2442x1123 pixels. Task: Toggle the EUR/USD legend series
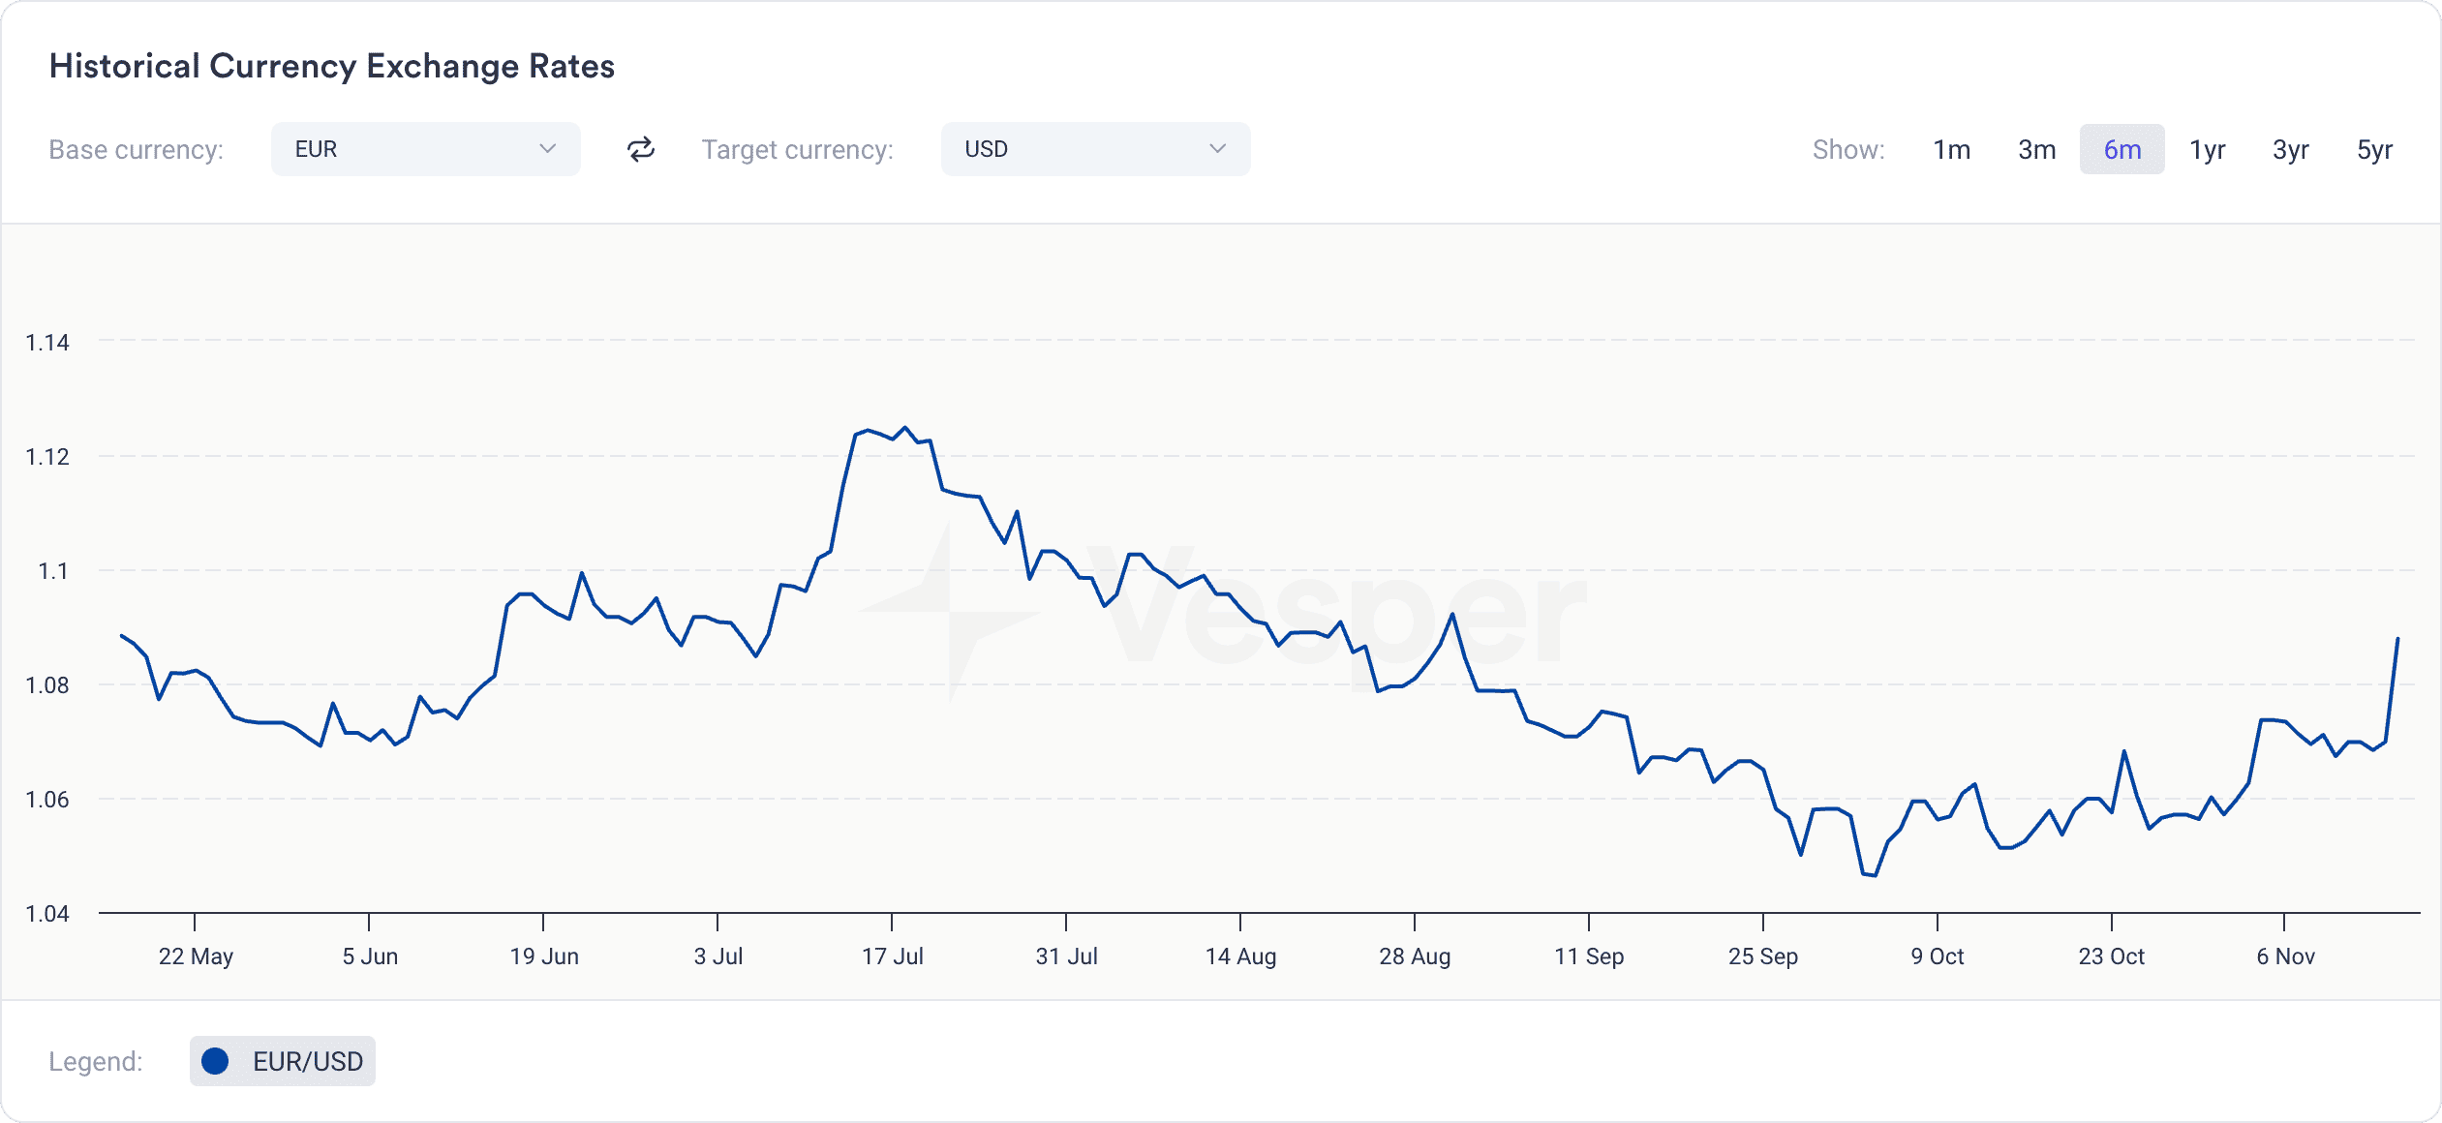(x=283, y=1061)
